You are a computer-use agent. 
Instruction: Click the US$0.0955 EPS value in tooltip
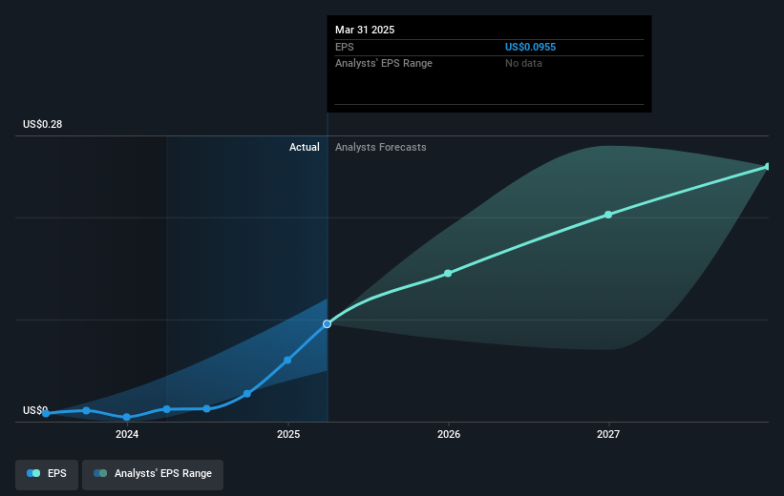tap(531, 47)
